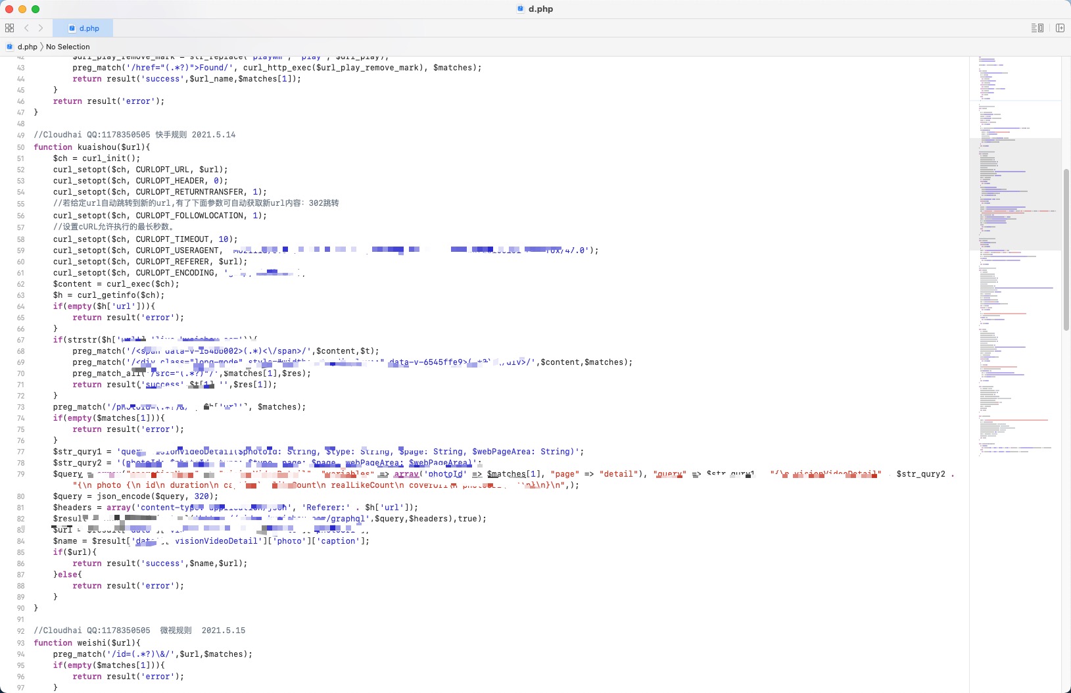Click line number 93 in the gutter
1071x693 pixels.
(x=21, y=643)
